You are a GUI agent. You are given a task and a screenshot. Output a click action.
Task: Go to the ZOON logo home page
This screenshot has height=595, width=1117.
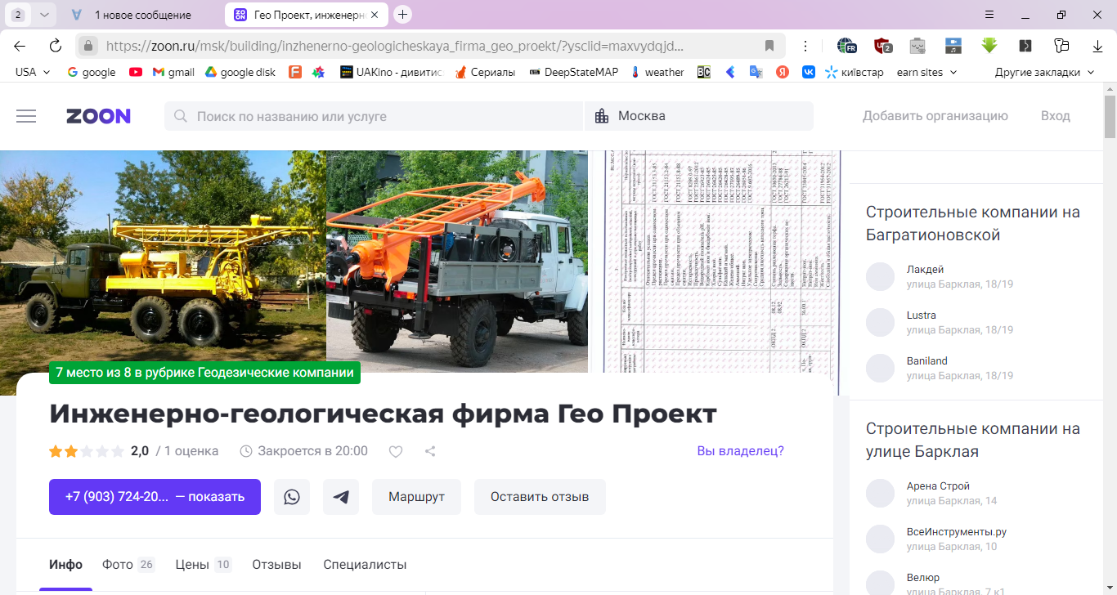(98, 116)
